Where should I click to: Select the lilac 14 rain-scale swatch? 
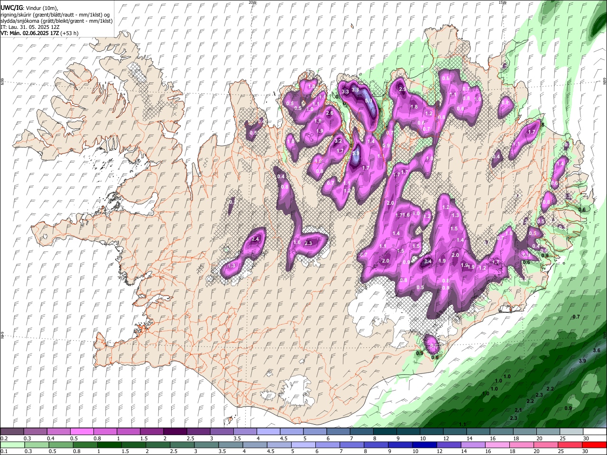pos(473,445)
